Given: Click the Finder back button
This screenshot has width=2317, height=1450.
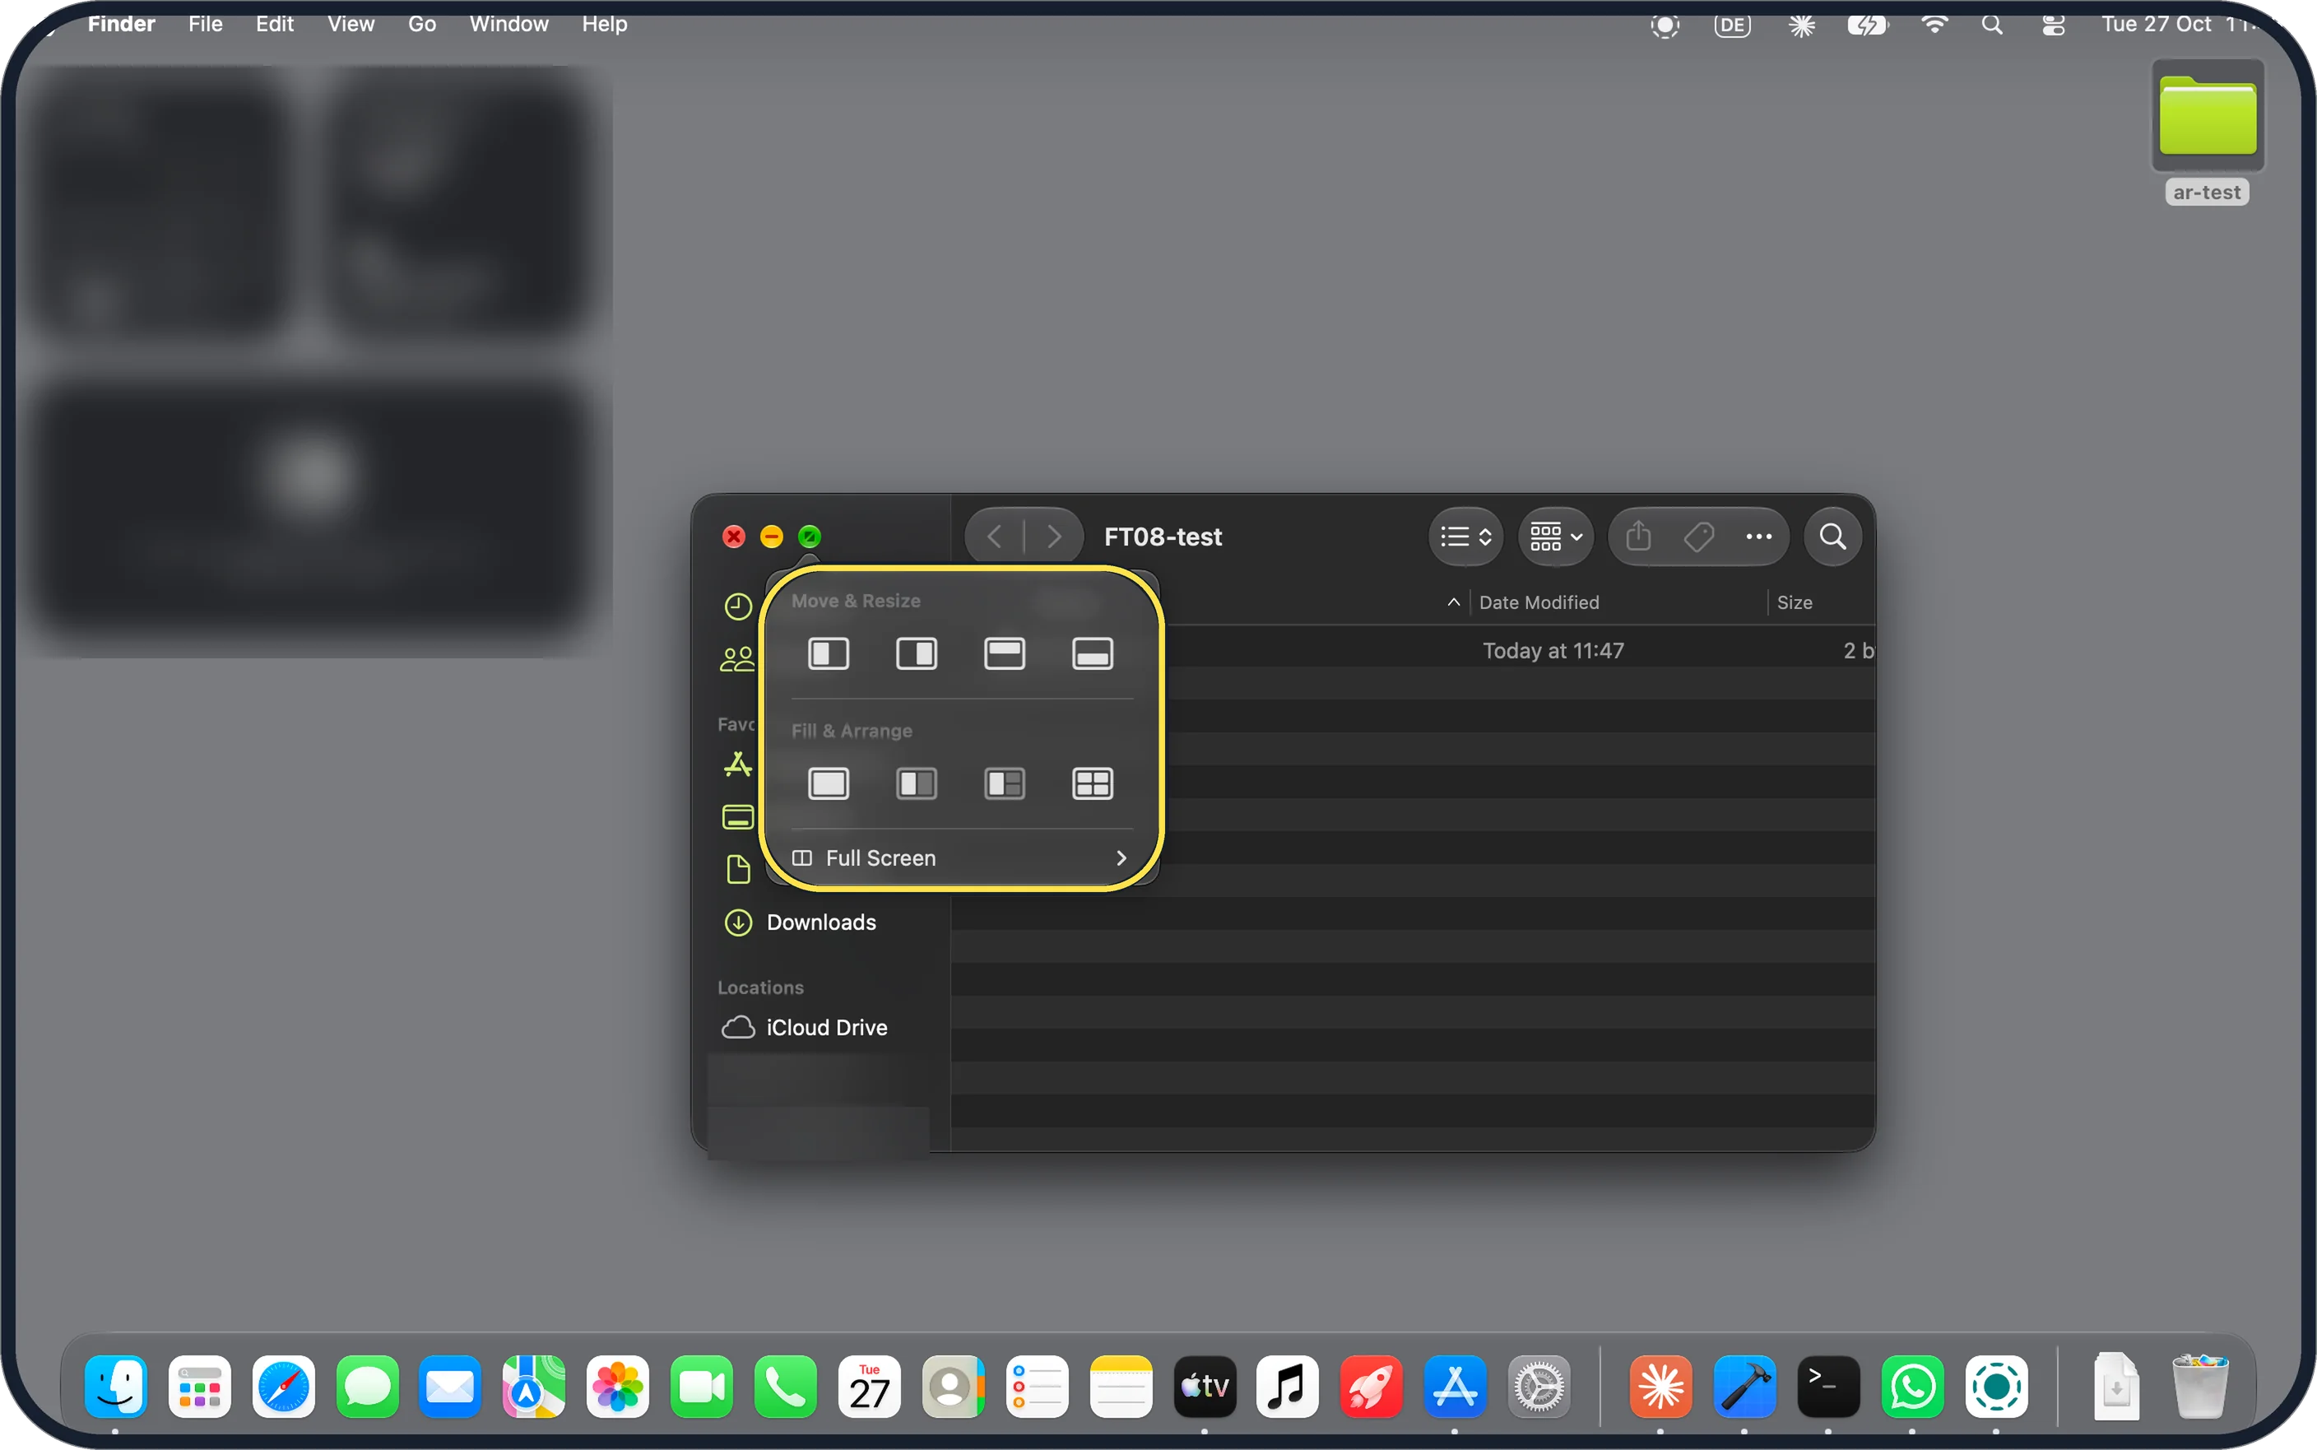Looking at the screenshot, I should [994, 536].
